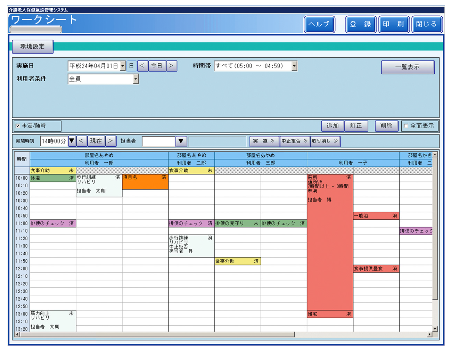Select the 食事提供昼食 済 entry
Image resolution: width=451 pixels, height=351 pixels.
[376, 269]
